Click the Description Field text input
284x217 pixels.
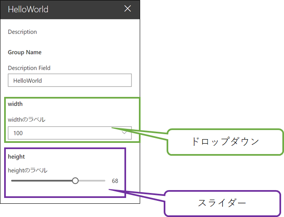[x=70, y=80]
